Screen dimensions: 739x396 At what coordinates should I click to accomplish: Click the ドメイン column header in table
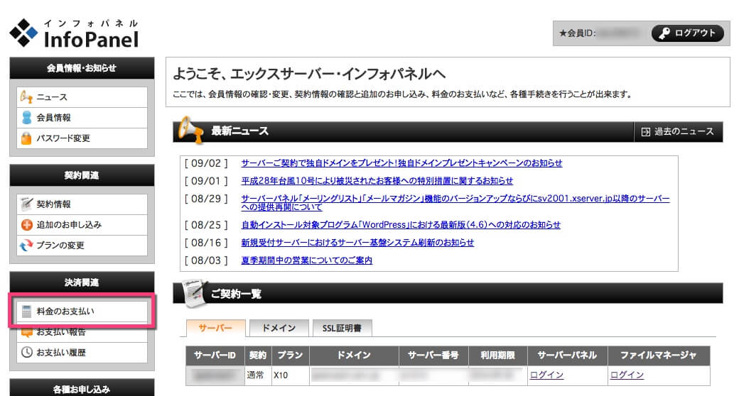pyautogui.click(x=354, y=356)
